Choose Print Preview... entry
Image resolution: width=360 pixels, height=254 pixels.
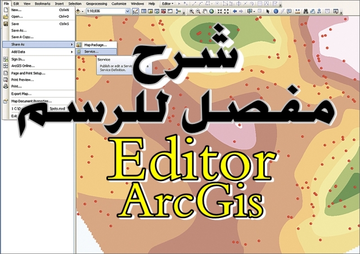coord(39,80)
